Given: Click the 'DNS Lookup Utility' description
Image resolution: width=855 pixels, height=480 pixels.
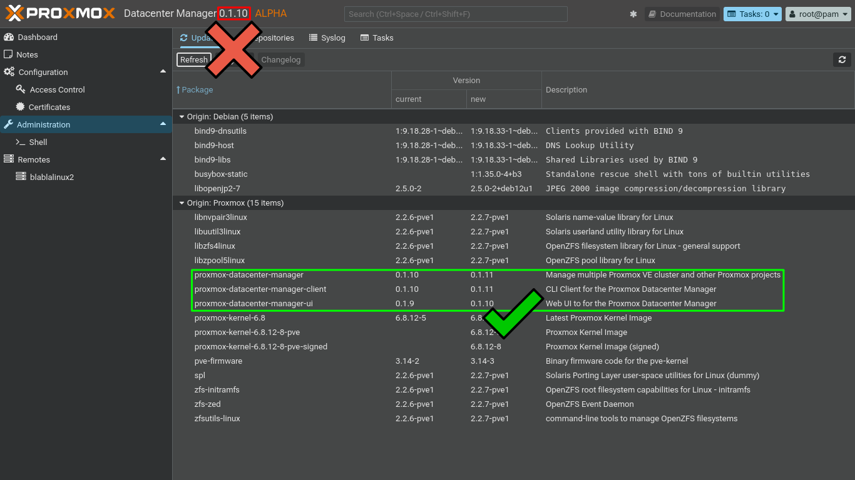Looking at the screenshot, I should point(590,146).
